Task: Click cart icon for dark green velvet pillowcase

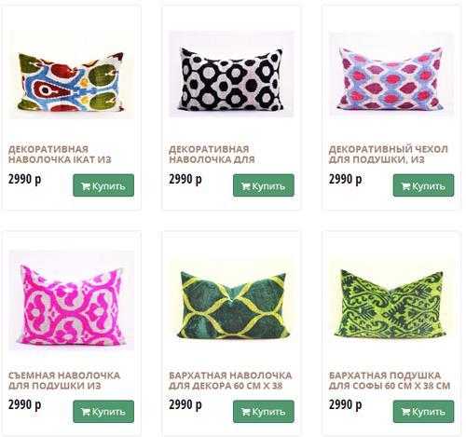Action: 245,412
